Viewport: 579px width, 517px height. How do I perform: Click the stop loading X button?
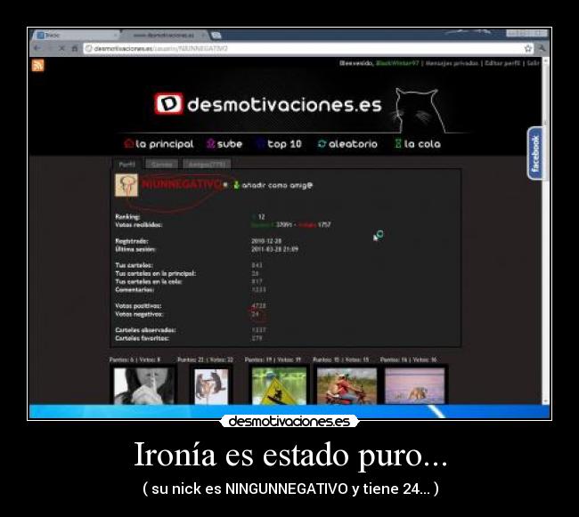point(61,48)
